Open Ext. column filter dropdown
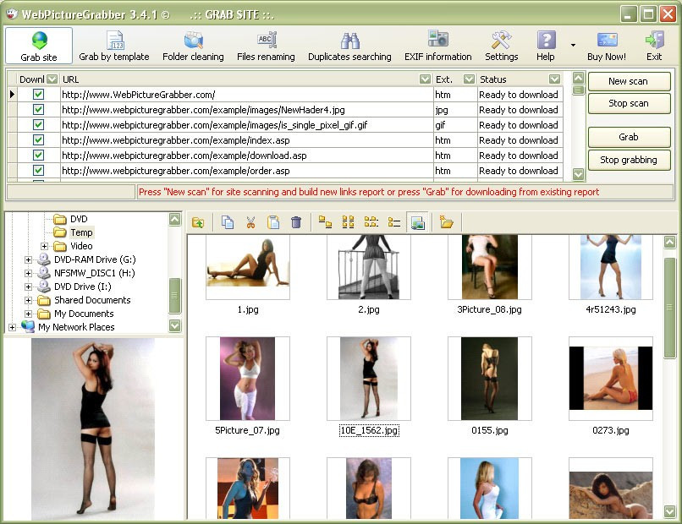Image resolution: width=682 pixels, height=524 pixels. (x=469, y=79)
